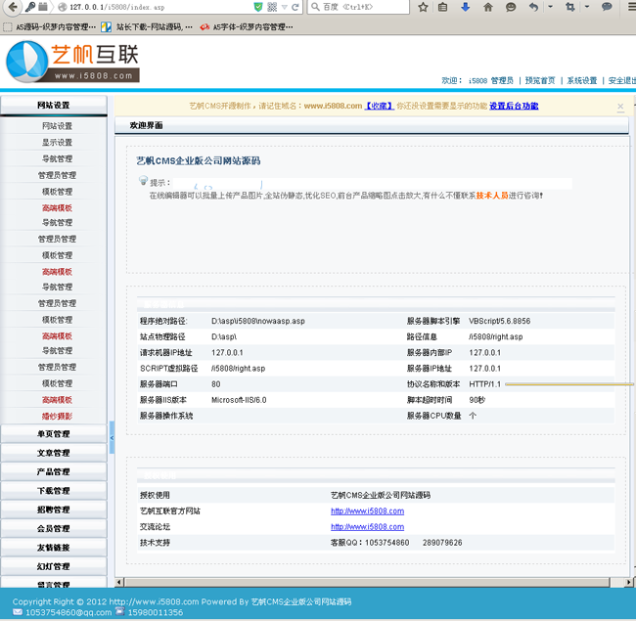636x621 pixels.
Task: Click the 90秒 script timeout value
Action: (x=477, y=400)
